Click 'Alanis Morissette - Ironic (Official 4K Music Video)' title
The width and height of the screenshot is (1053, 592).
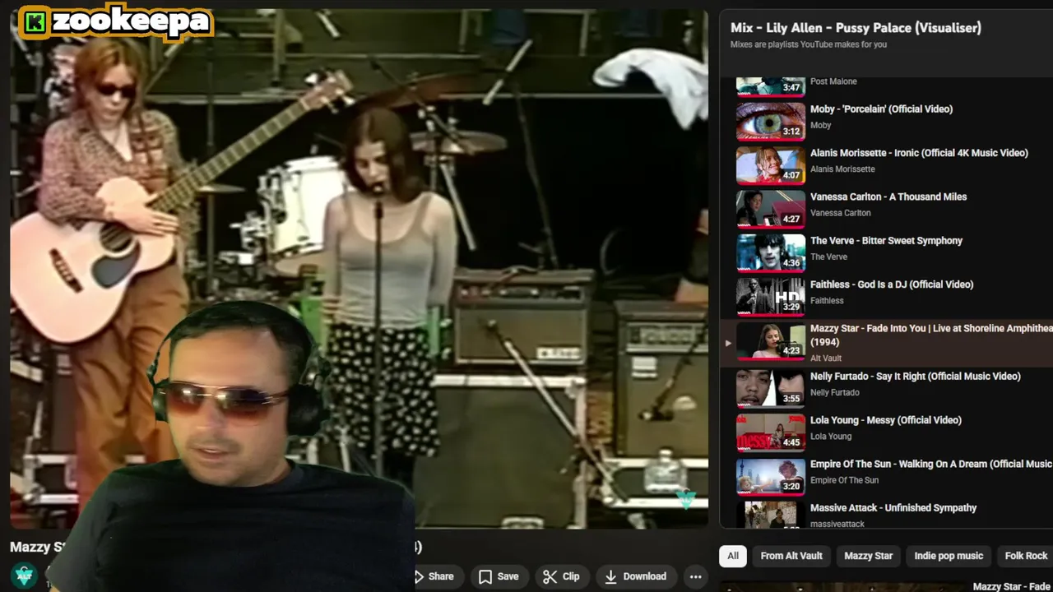coord(919,153)
